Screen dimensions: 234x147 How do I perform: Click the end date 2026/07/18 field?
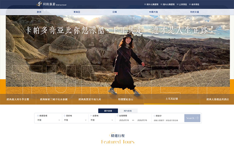tap(142, 120)
